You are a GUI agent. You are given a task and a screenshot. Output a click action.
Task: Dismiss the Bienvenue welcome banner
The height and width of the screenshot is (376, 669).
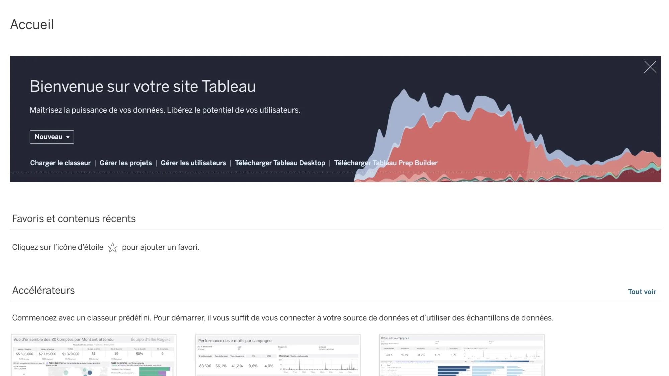pyautogui.click(x=650, y=67)
